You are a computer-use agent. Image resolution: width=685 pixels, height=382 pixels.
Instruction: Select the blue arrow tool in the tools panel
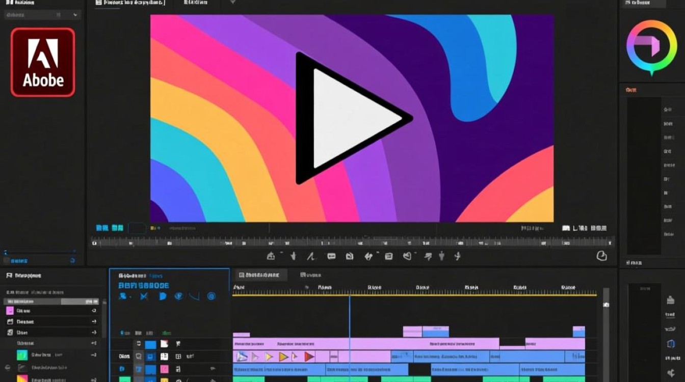coord(123,296)
